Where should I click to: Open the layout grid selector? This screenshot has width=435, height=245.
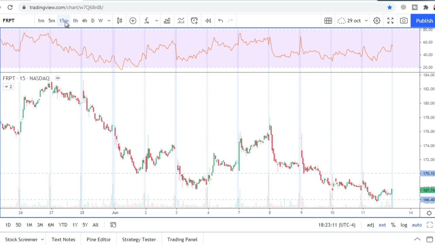click(328, 21)
